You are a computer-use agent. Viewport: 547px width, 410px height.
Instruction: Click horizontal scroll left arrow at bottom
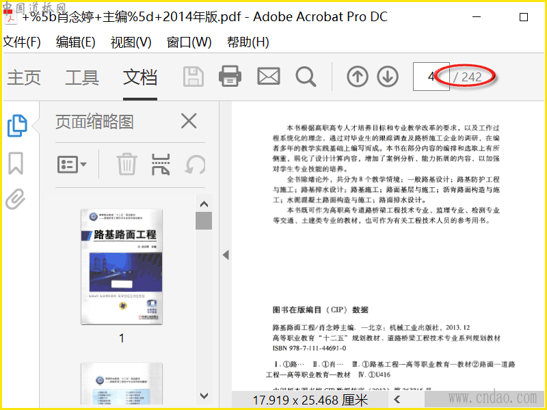pos(397,399)
